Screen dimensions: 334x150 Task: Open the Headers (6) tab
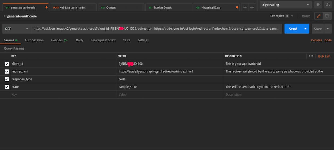(59, 40)
